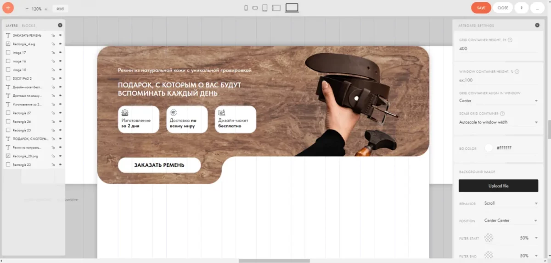Toggle visibility of image 17 layer
Screen dimensions: 551x263
[60, 53]
